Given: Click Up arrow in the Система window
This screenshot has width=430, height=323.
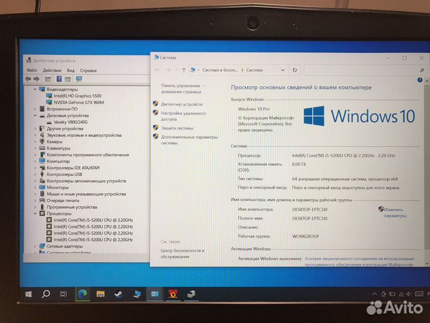Looking at the screenshot, I should pos(184,70).
